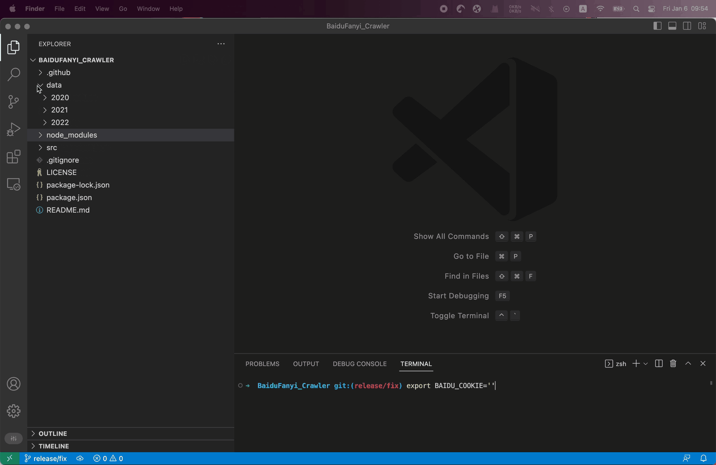Viewport: 716px width, 465px height.
Task: Open the Help menu in menu bar
Action: (176, 9)
